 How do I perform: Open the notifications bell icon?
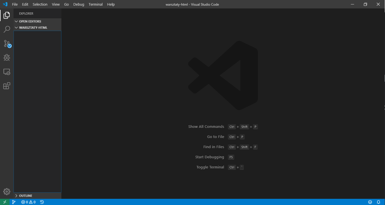click(x=379, y=202)
